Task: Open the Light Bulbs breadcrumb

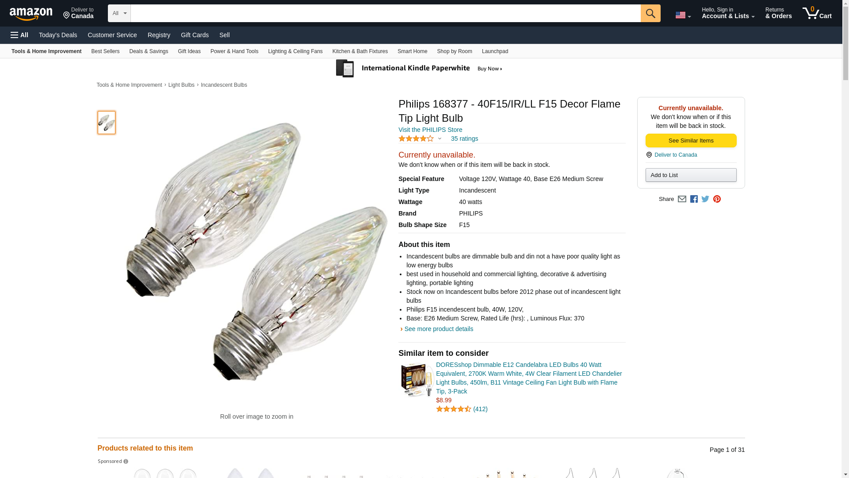Action: [x=181, y=85]
